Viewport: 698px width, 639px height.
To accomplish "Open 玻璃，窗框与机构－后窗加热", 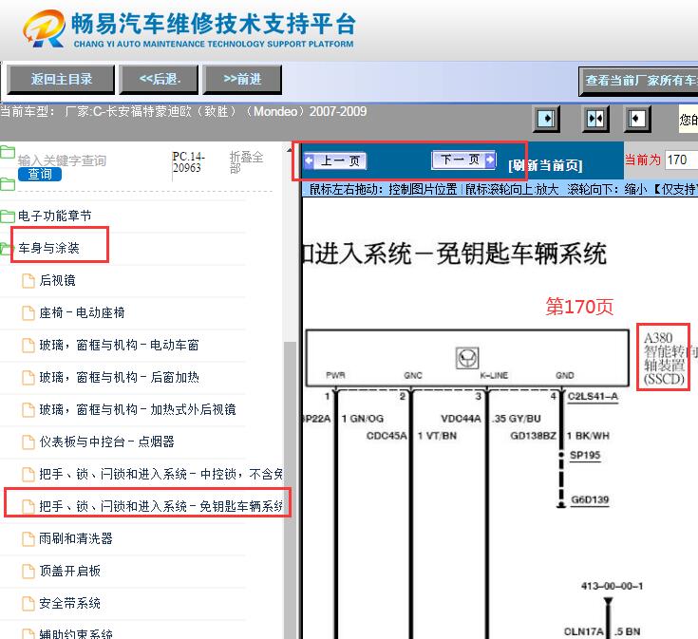I will [119, 377].
